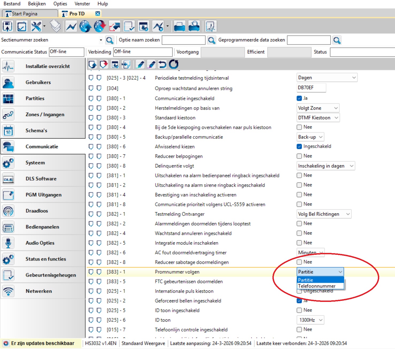Click the circular refresh icon in the section toolbar
Image resolution: width=395 pixels, height=349 pixels.
(173, 64)
